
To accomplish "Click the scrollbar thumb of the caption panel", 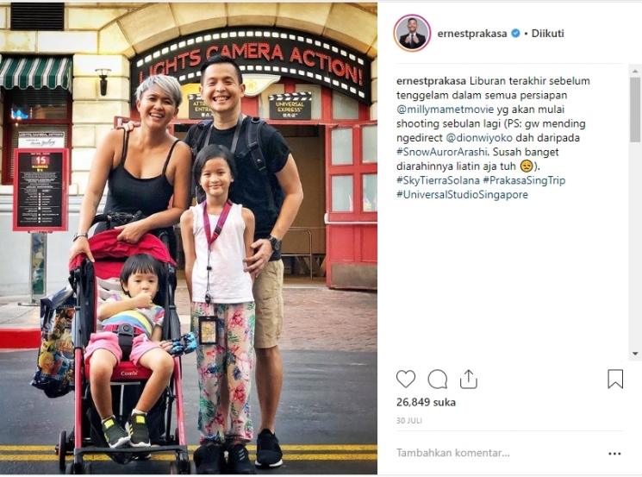I will tap(635, 110).
